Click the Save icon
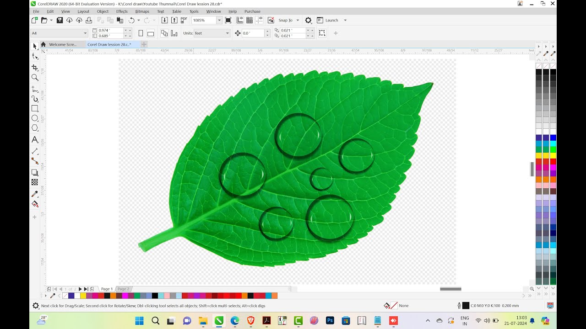The image size is (586, 329). (60, 20)
